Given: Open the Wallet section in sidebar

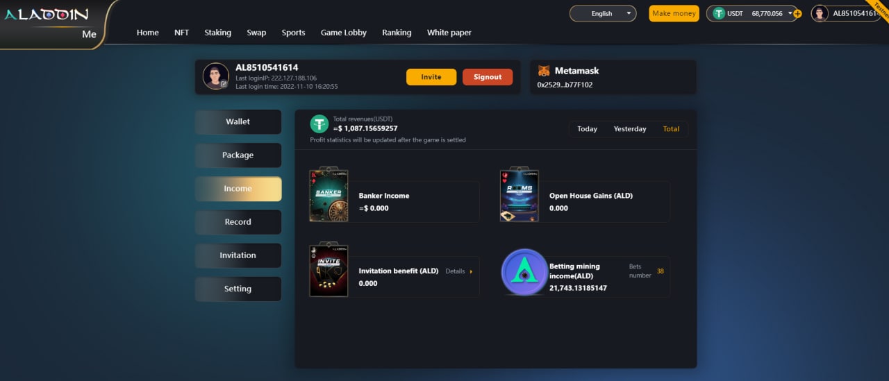Looking at the screenshot, I should click(x=238, y=121).
